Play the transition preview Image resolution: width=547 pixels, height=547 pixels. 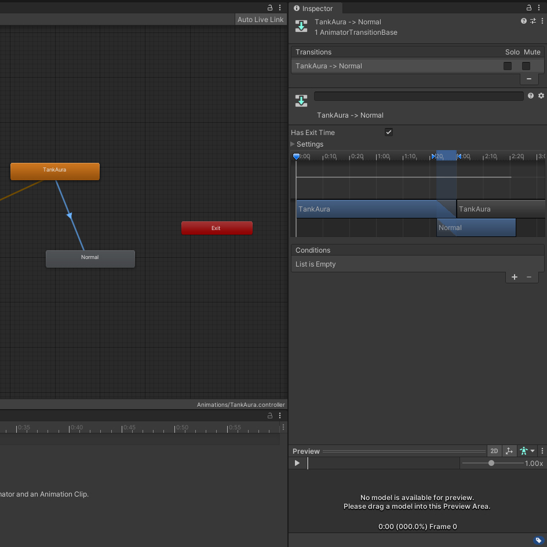[x=297, y=463]
